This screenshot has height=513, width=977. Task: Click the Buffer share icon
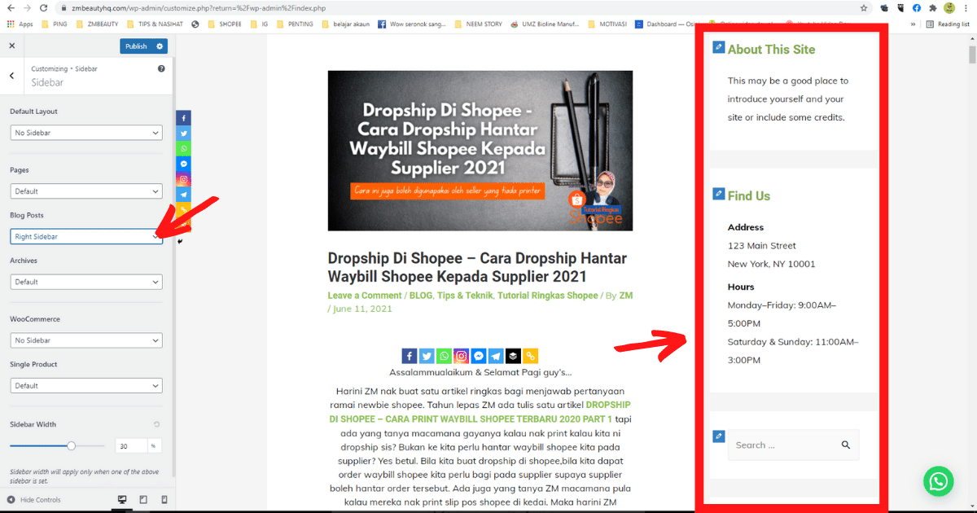(x=513, y=356)
